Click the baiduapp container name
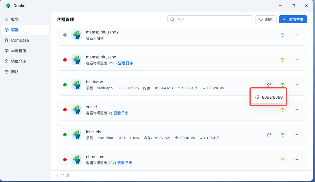 [95, 82]
